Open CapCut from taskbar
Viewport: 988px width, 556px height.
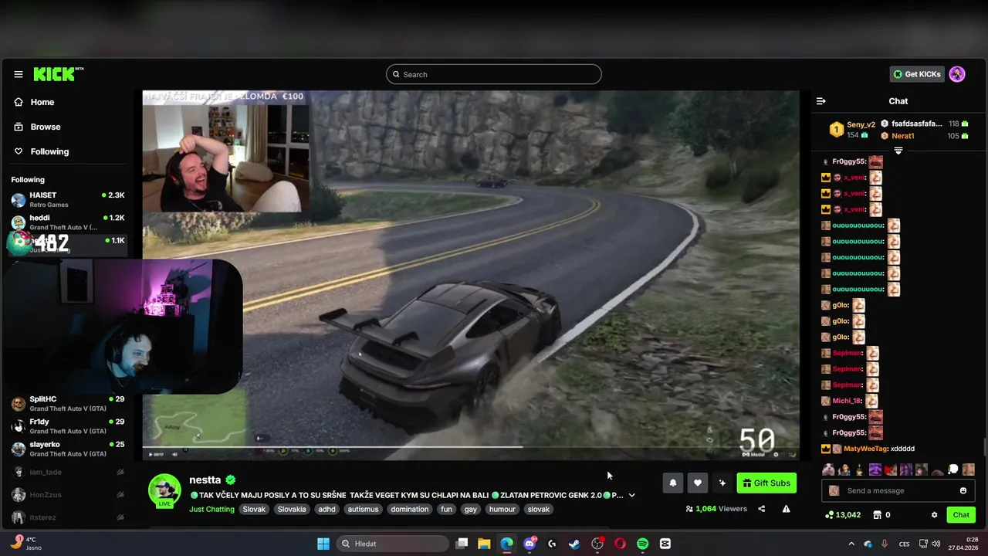click(x=665, y=544)
